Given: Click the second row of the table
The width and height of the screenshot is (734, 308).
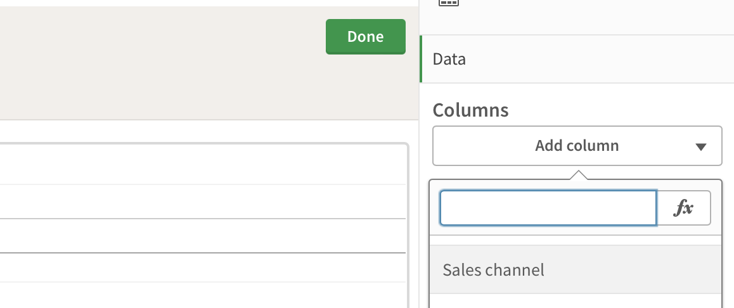Looking at the screenshot, I should 203,202.
